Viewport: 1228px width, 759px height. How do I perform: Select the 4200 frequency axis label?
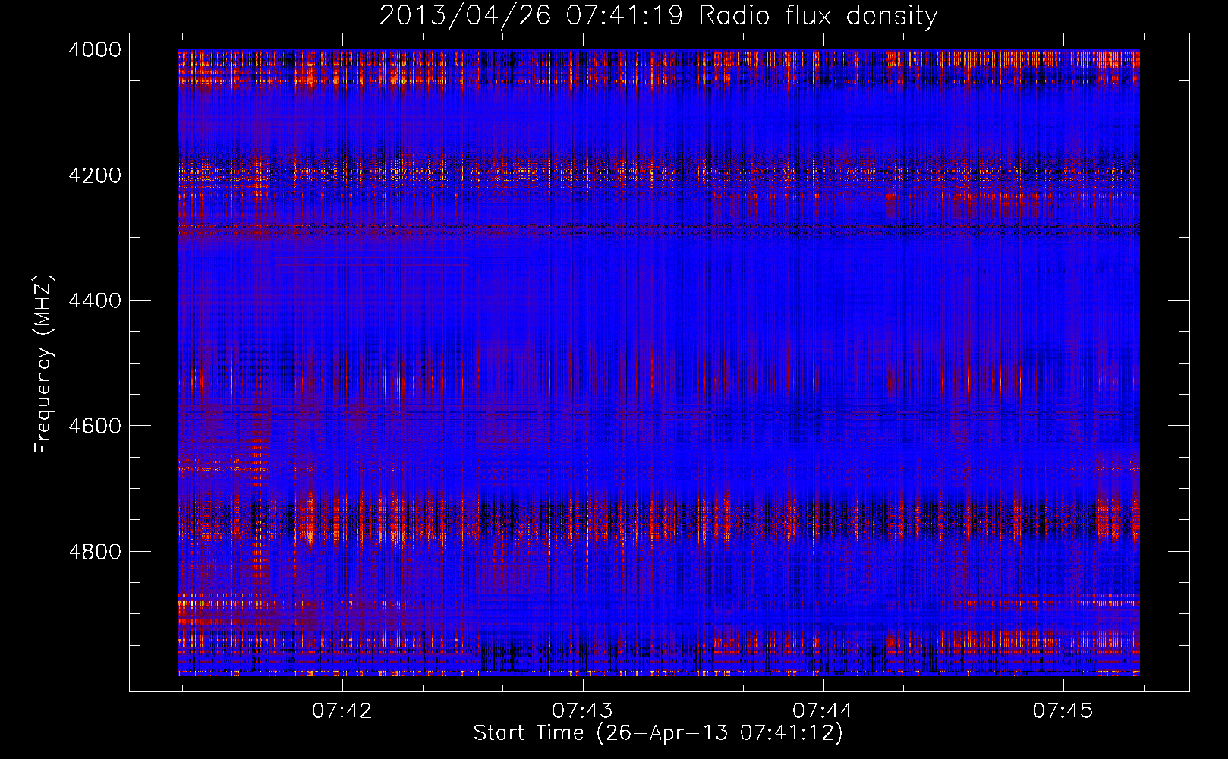point(95,175)
